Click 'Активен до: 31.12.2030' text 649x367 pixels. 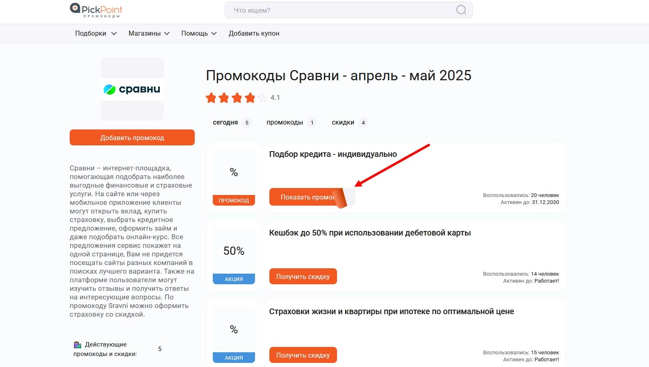pos(530,202)
